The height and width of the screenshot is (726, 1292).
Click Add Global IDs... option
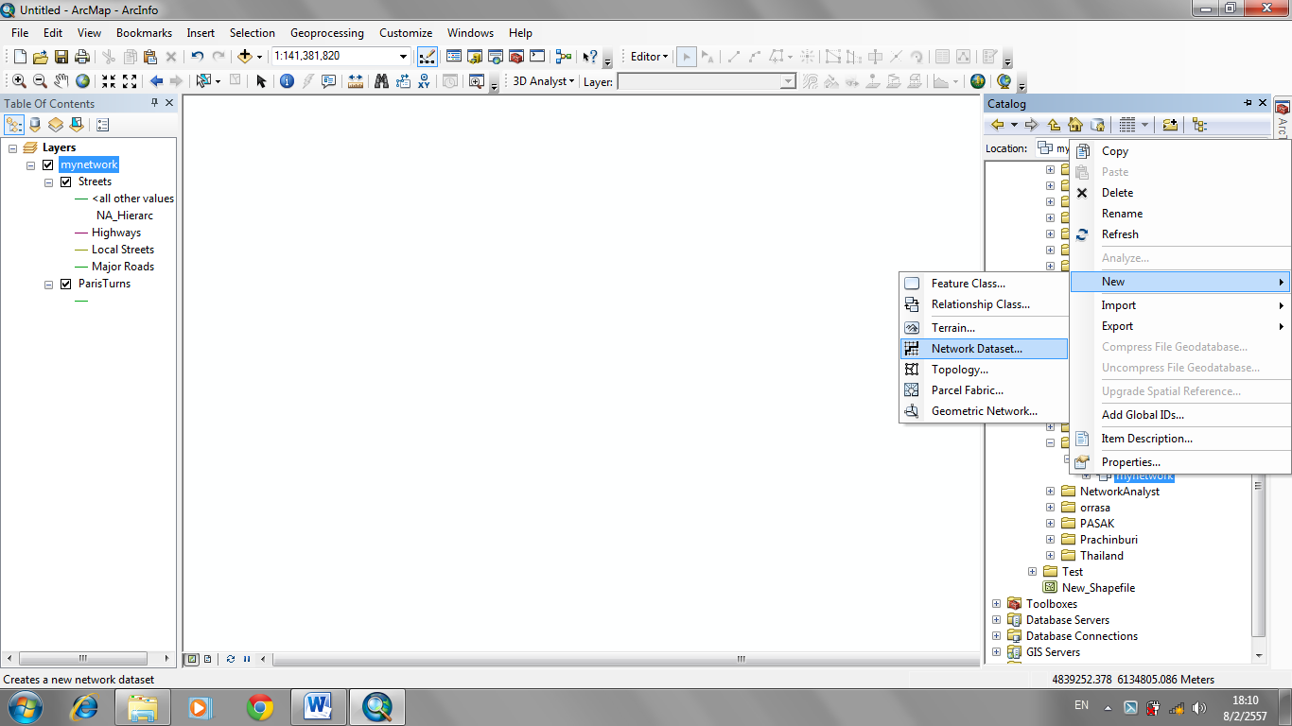tap(1180, 415)
